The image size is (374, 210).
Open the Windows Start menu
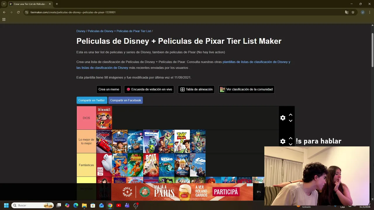click(6, 205)
